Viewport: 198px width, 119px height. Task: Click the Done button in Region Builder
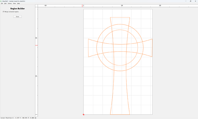[x=18, y=17]
